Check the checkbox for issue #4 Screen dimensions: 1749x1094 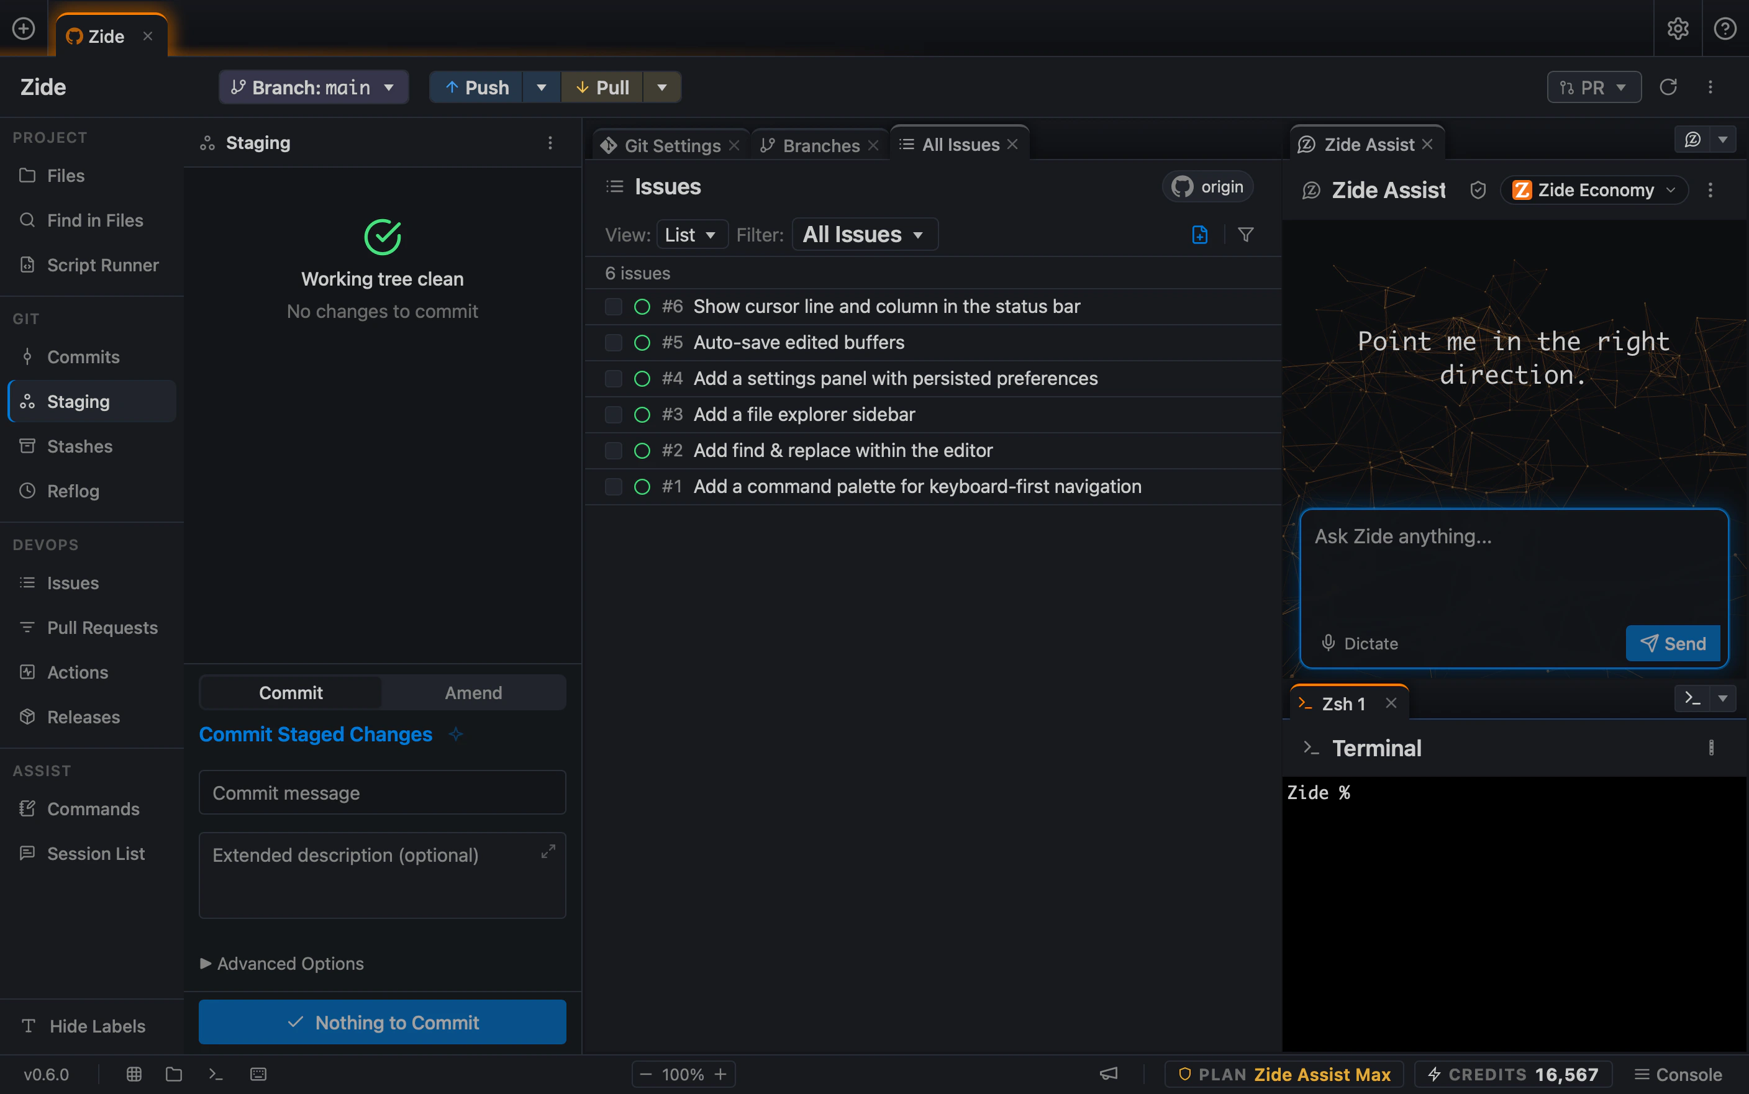(x=613, y=378)
